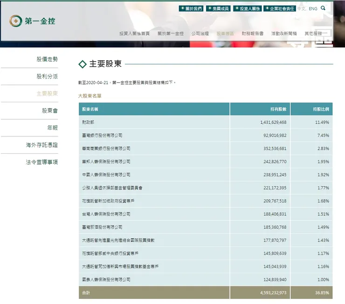Image resolution: width=345 pixels, height=304 pixels.
Task: Select 股價走勢 in sidebar
Action: pyautogui.click(x=47, y=59)
